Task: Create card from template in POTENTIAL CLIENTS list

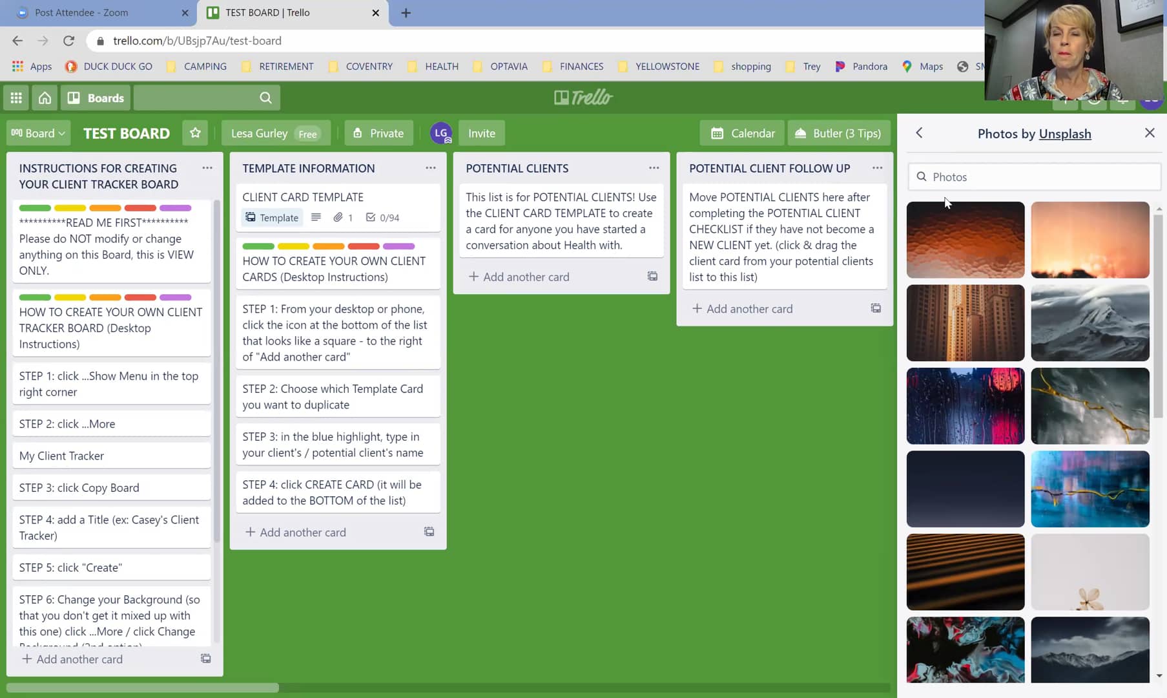Action: [x=652, y=276]
